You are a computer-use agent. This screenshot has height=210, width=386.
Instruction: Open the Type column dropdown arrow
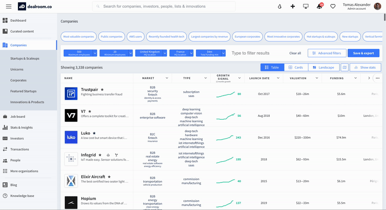pos(206,78)
